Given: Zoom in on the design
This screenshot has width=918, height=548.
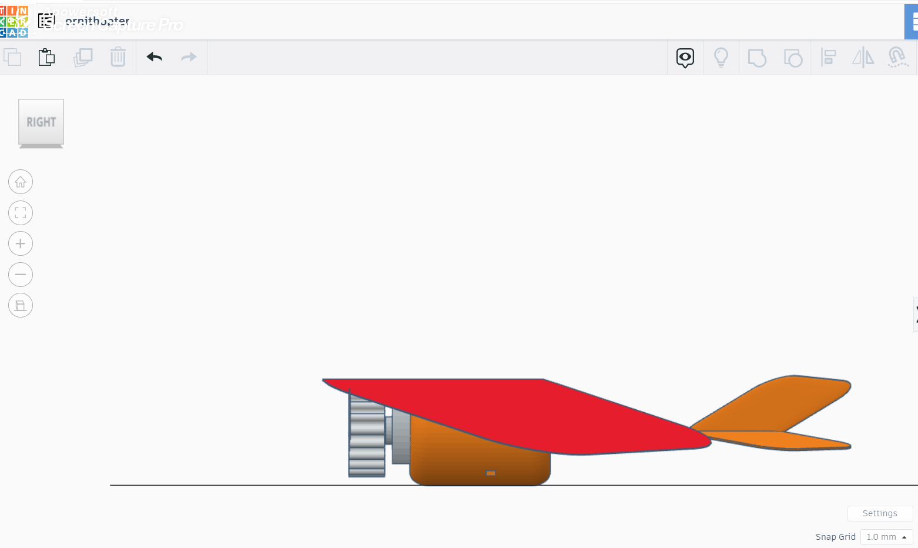Looking at the screenshot, I should click(21, 243).
